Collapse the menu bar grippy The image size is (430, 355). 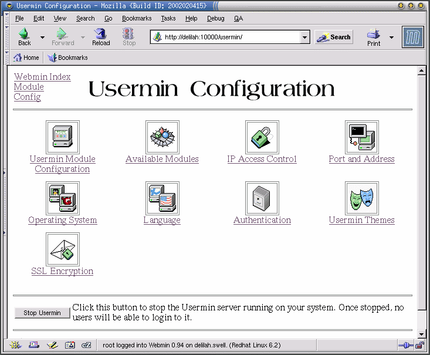[x=7, y=18]
